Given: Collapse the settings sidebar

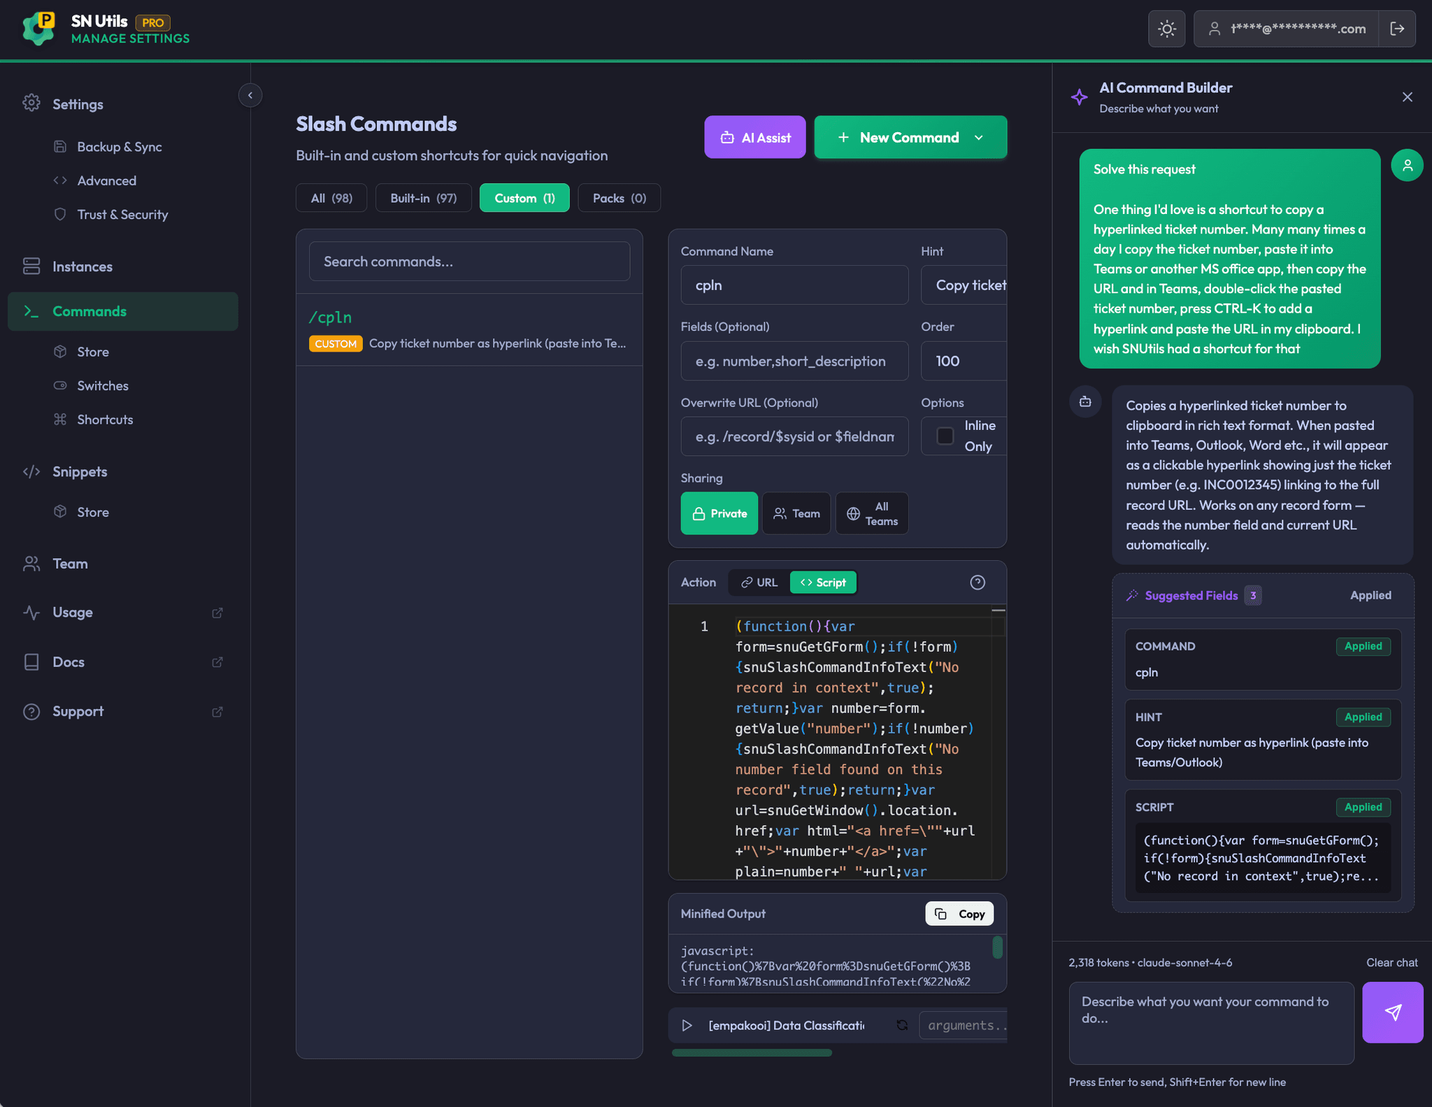Looking at the screenshot, I should pyautogui.click(x=250, y=95).
